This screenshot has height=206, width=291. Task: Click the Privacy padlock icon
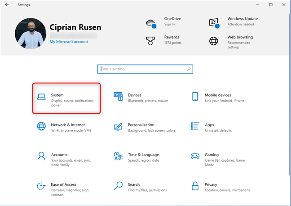pos(195,186)
